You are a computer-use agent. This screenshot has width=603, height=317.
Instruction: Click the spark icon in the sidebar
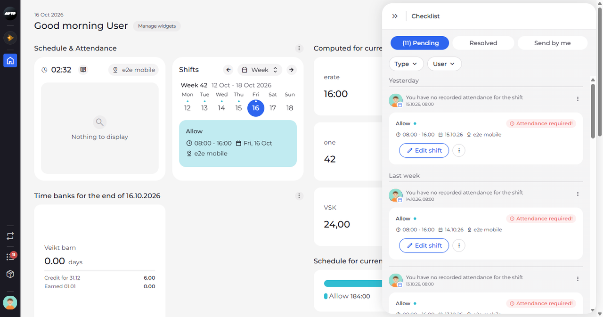tap(10, 38)
